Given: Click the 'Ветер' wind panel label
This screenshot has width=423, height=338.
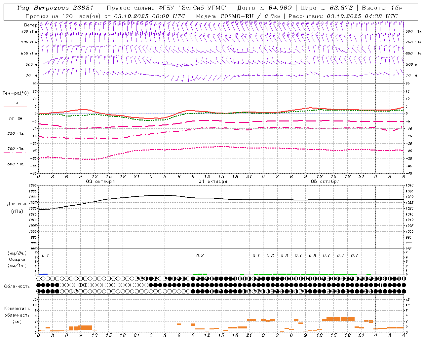Looking at the screenshot, I should tap(30, 25).
